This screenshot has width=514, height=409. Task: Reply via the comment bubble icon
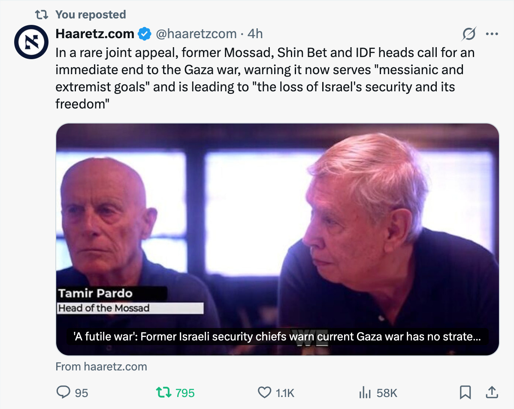pos(63,392)
